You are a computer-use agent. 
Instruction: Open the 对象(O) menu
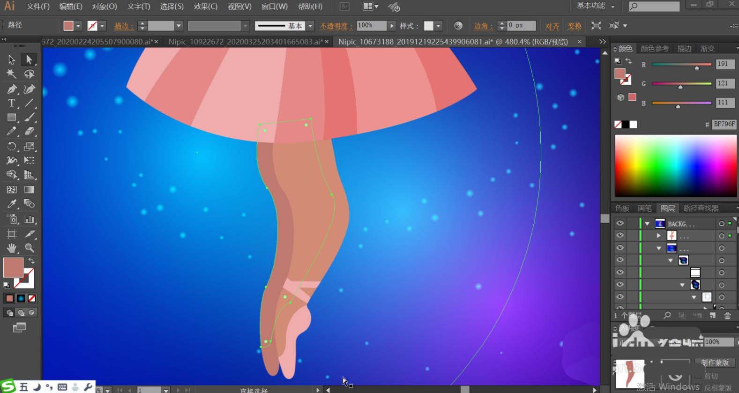pos(105,7)
